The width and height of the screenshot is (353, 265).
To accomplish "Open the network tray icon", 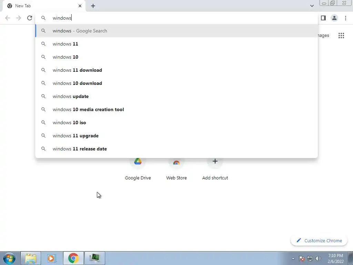I will [x=310, y=258].
